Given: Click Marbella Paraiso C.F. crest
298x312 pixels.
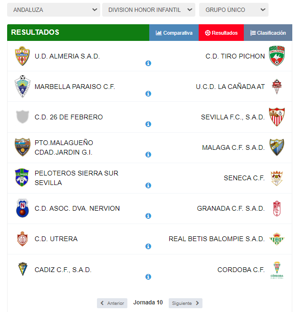Looking at the screenshot, I should click(22, 87).
